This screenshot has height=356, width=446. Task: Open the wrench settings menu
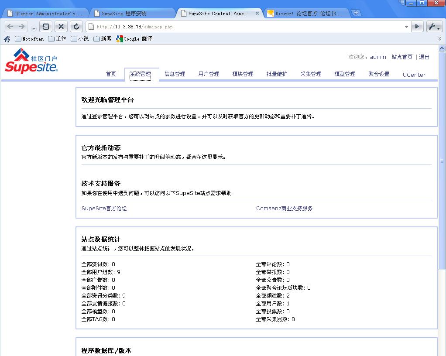[434, 27]
